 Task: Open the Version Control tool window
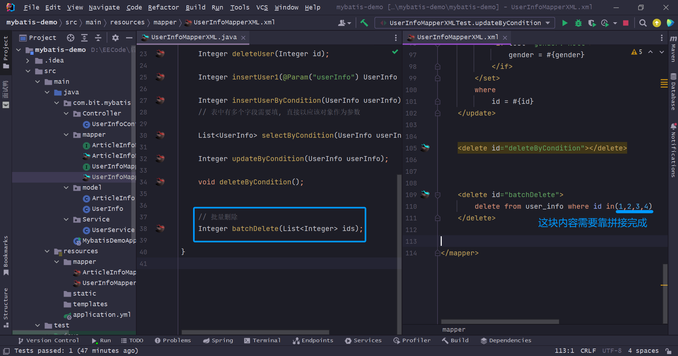49,340
